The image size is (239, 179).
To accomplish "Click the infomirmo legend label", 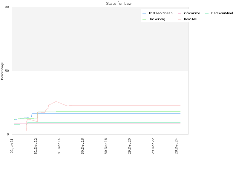I will point(192,13).
